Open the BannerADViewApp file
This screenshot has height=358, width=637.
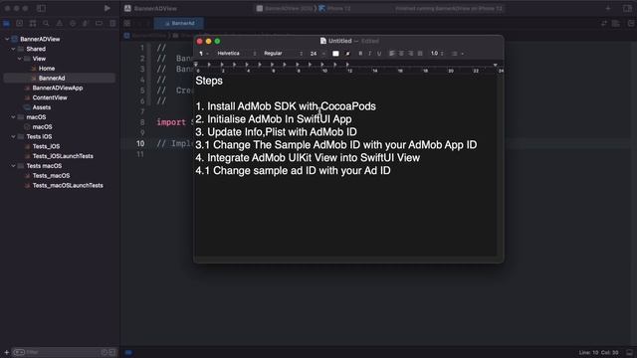[x=58, y=88]
